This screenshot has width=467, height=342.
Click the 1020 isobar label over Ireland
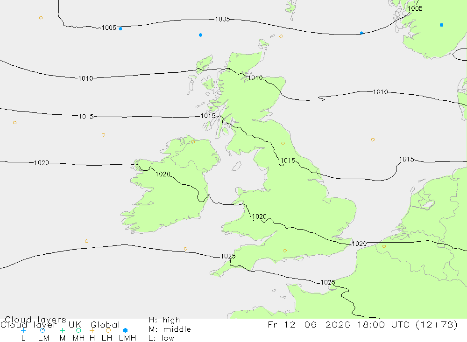tap(163, 174)
